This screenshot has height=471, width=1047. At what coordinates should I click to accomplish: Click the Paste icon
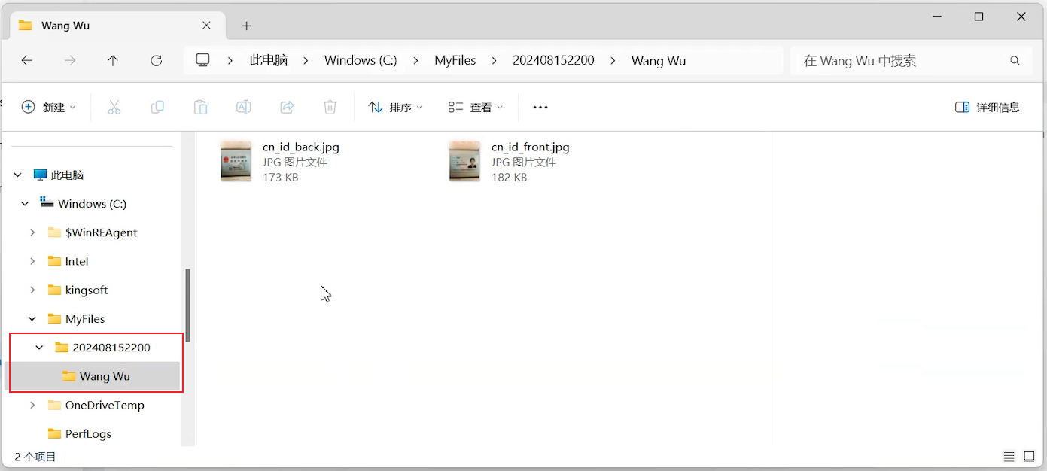200,107
